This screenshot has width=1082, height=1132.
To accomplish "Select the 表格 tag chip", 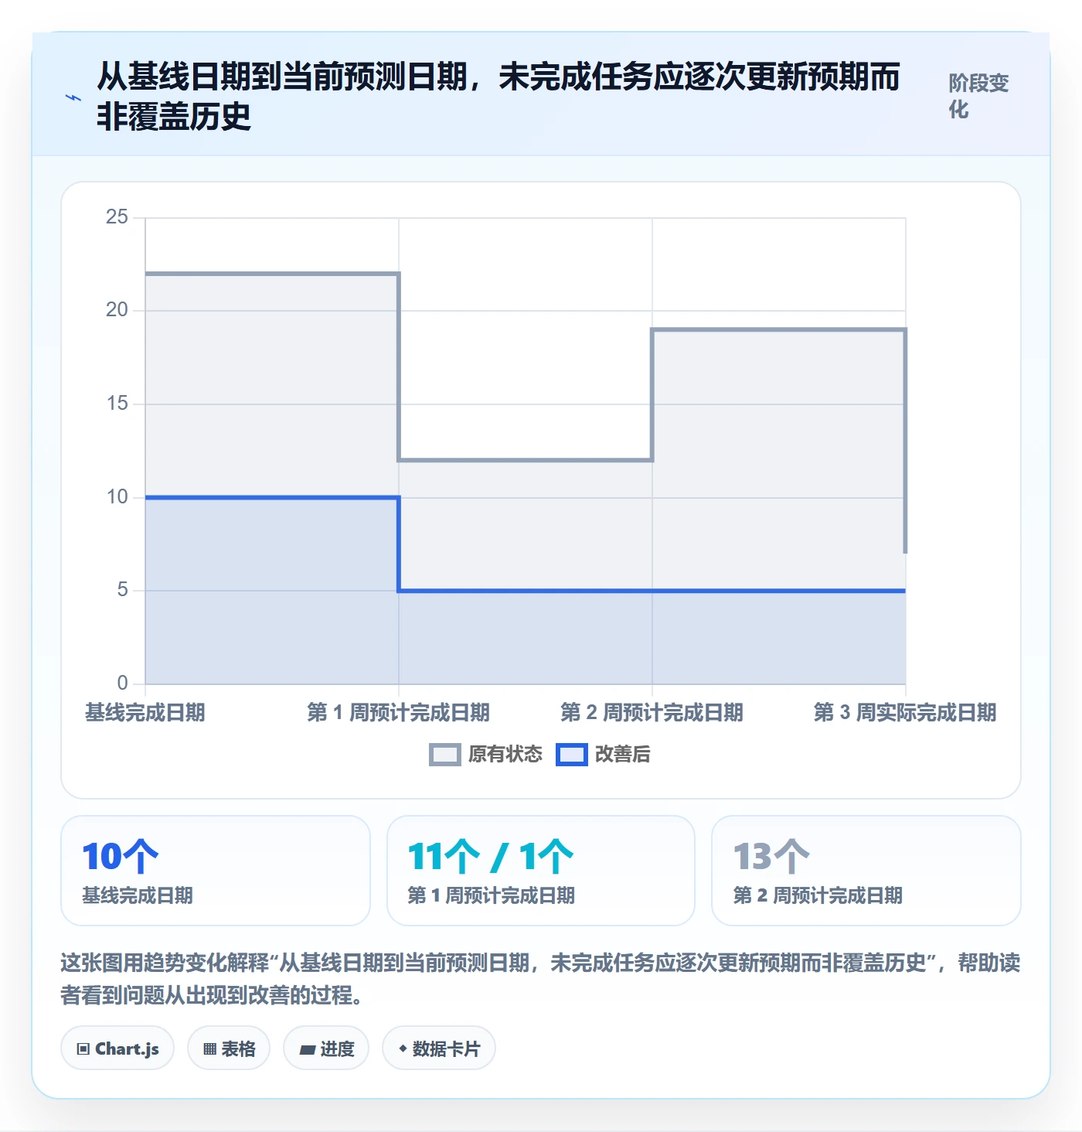I will 229,1048.
